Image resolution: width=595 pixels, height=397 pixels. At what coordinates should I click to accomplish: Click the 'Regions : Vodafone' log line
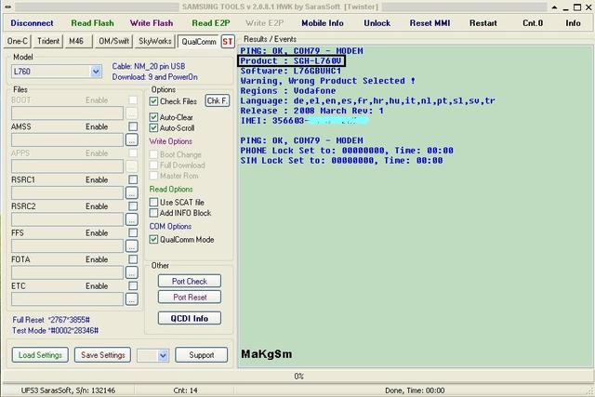[288, 91]
